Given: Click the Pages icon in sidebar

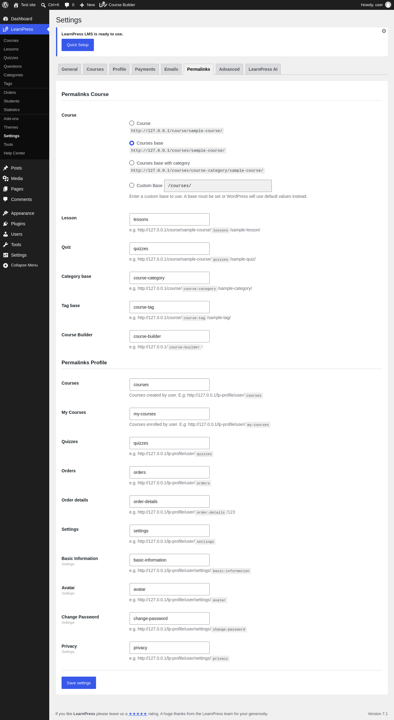Looking at the screenshot, I should (6, 189).
